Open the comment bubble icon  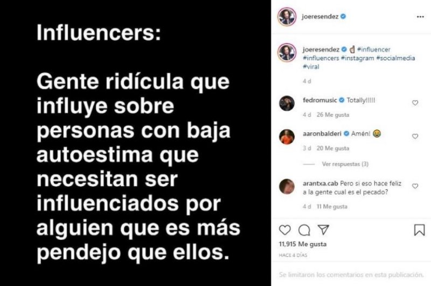tap(304, 230)
